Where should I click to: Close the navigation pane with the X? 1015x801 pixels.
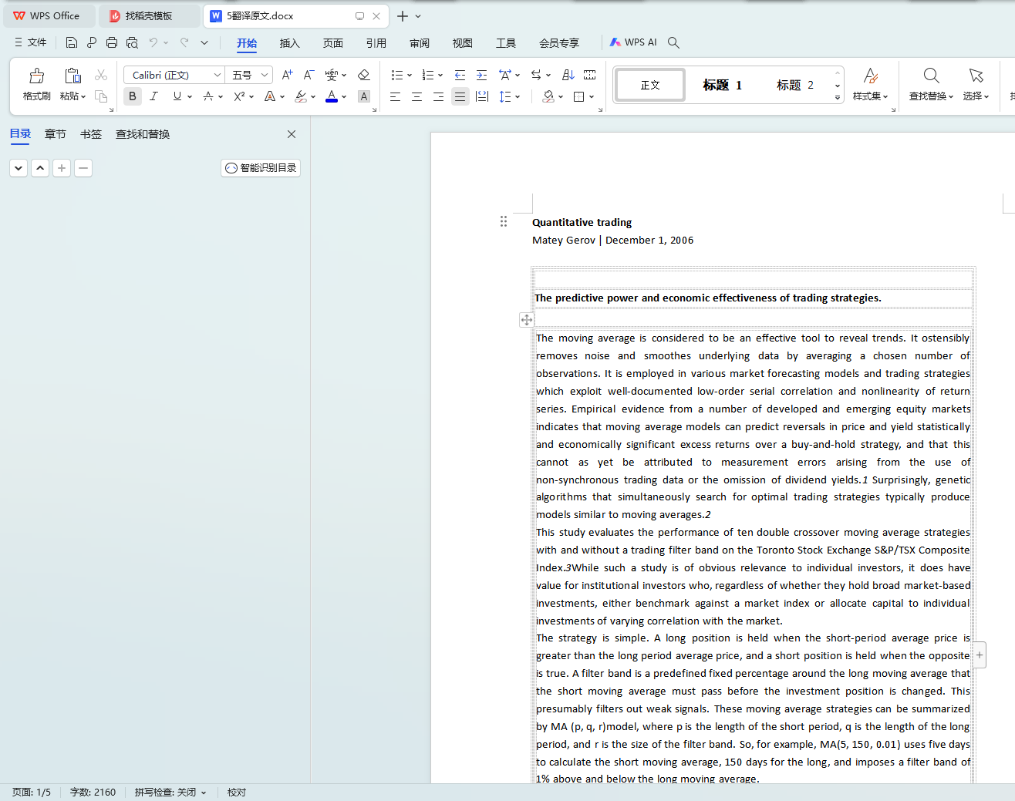pyautogui.click(x=292, y=134)
